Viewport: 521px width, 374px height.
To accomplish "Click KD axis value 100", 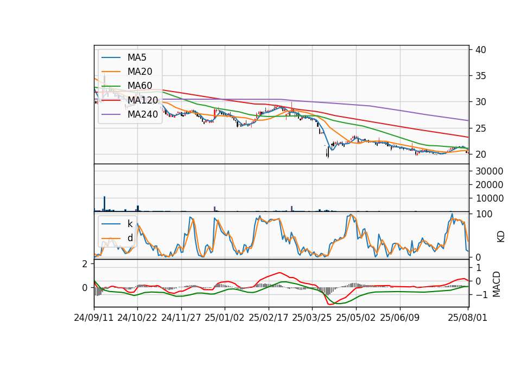I will [x=484, y=214].
